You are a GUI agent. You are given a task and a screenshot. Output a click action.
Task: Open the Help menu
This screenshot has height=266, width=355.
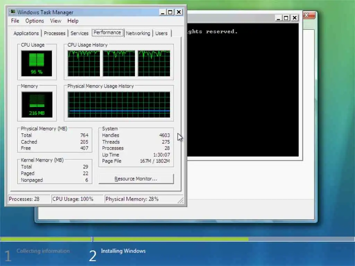pyautogui.click(x=73, y=21)
